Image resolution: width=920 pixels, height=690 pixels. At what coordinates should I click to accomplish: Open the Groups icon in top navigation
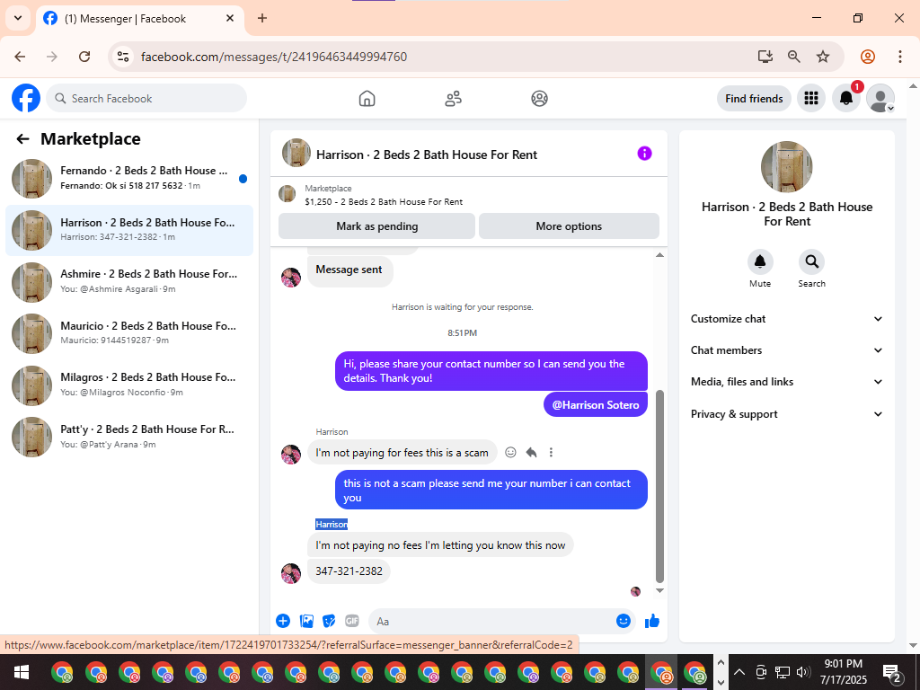tap(539, 99)
